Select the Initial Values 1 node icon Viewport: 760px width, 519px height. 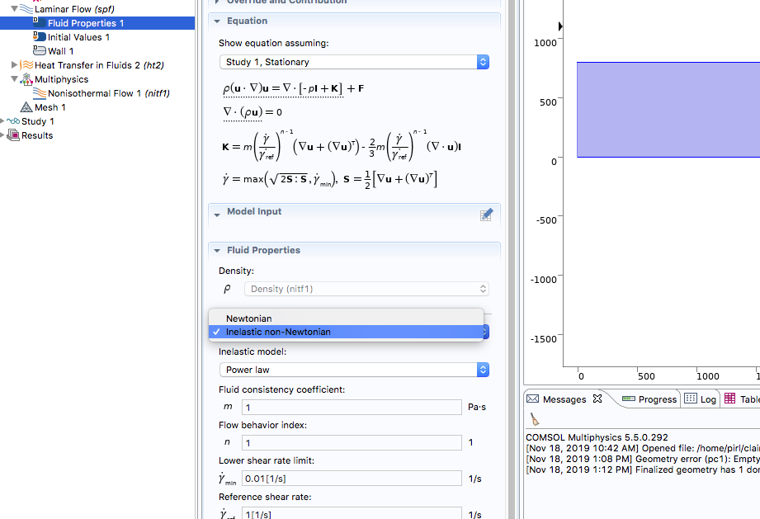(40, 37)
